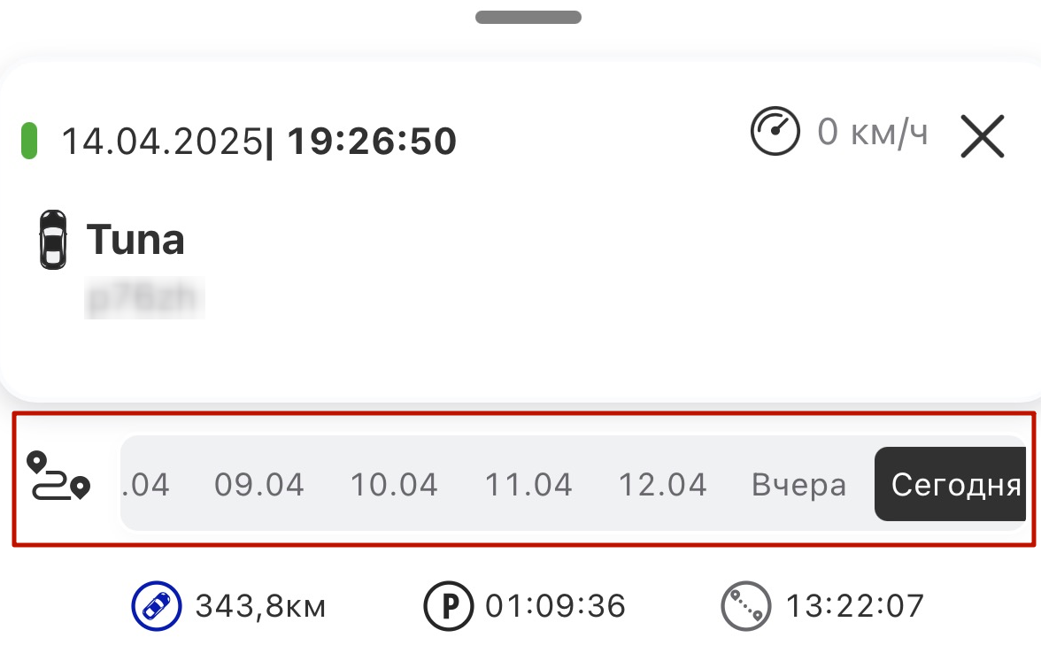The image size is (1041, 653).
Task: Tap the bottom sheet drag handle
Action: pos(528,18)
